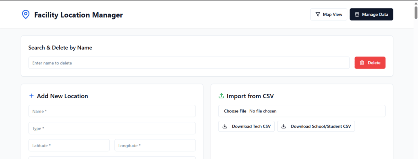Click the 'Import from CSV' heading text
Viewport: 418px width, 159px height.
point(250,96)
